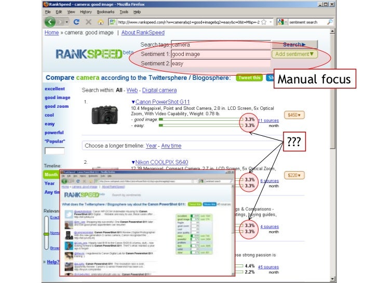378x283 pixels.
Task: Open the 6 sources link
Action: point(269,181)
